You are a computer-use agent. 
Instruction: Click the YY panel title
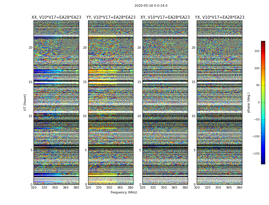pyautogui.click(x=111, y=17)
